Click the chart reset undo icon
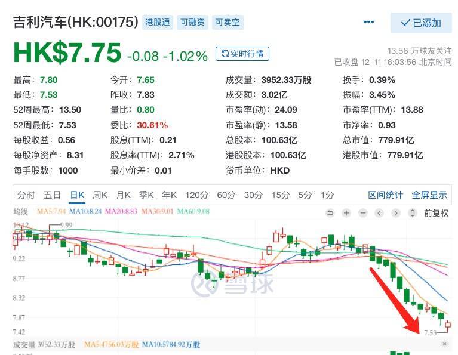This screenshot has width=458, height=355. [330, 213]
